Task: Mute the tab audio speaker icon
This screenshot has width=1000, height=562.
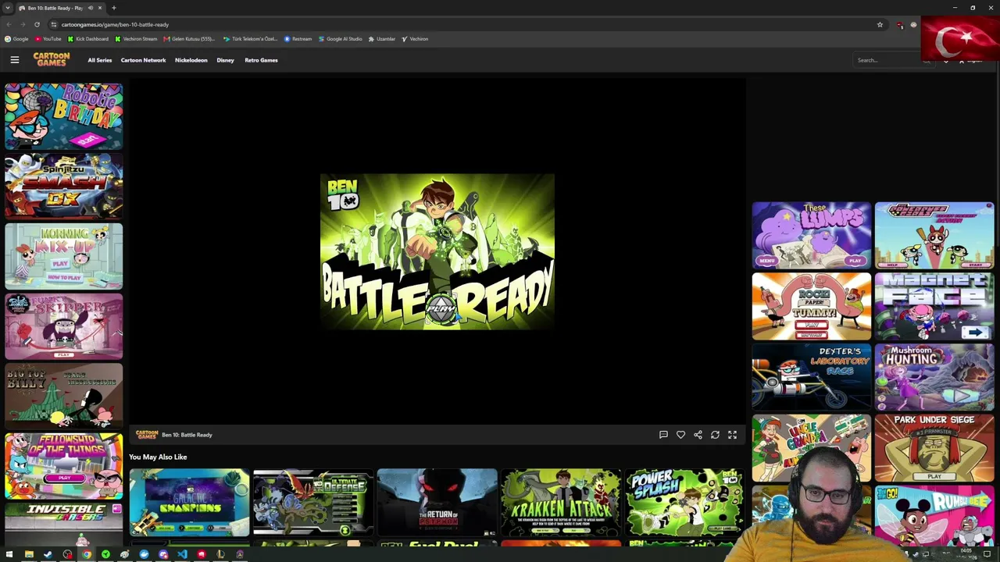Action: (x=90, y=8)
